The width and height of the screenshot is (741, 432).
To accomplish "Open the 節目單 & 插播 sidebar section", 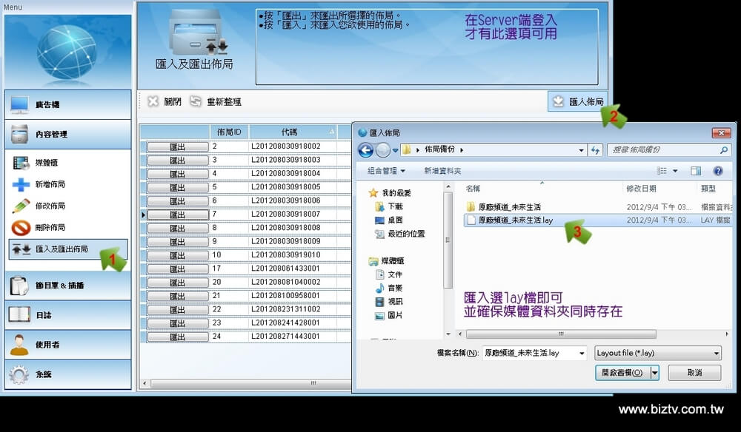I will [67, 286].
